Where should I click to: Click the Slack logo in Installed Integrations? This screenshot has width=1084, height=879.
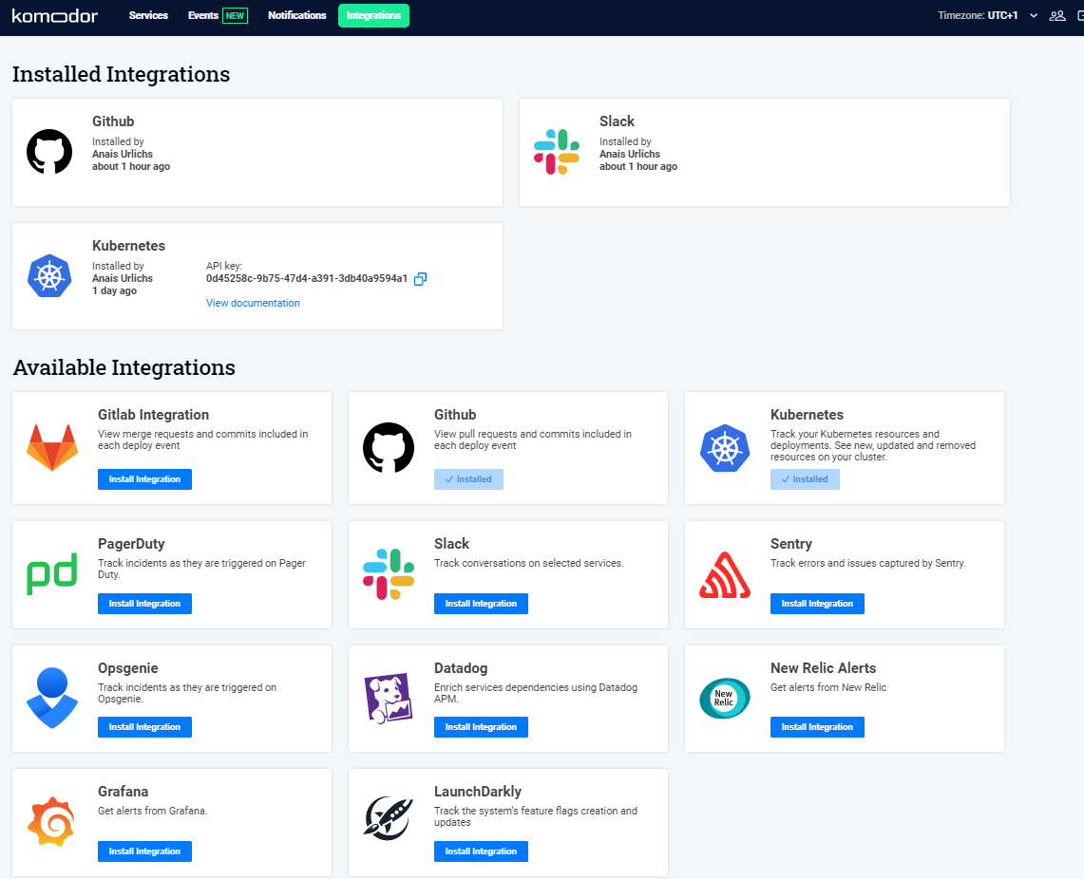tap(557, 152)
